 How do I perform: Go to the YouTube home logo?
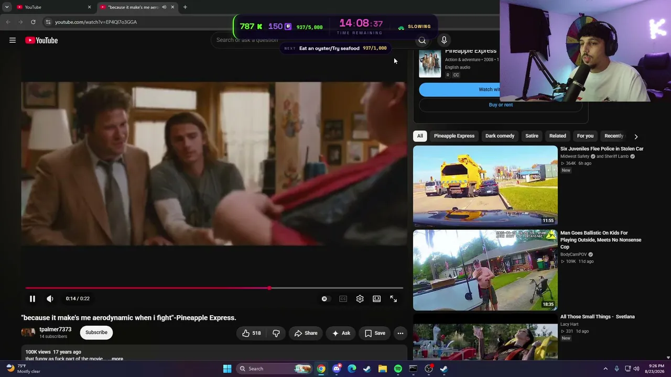coord(41,40)
